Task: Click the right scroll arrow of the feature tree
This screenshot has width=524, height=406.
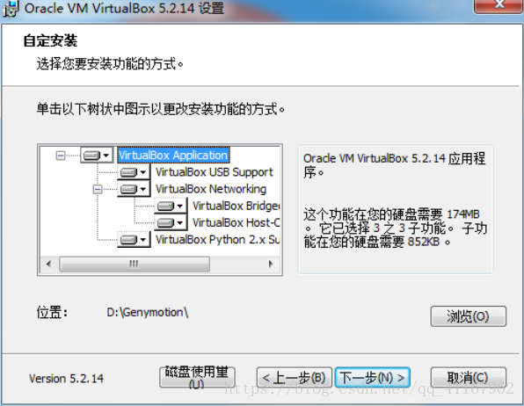Action: pos(271,265)
